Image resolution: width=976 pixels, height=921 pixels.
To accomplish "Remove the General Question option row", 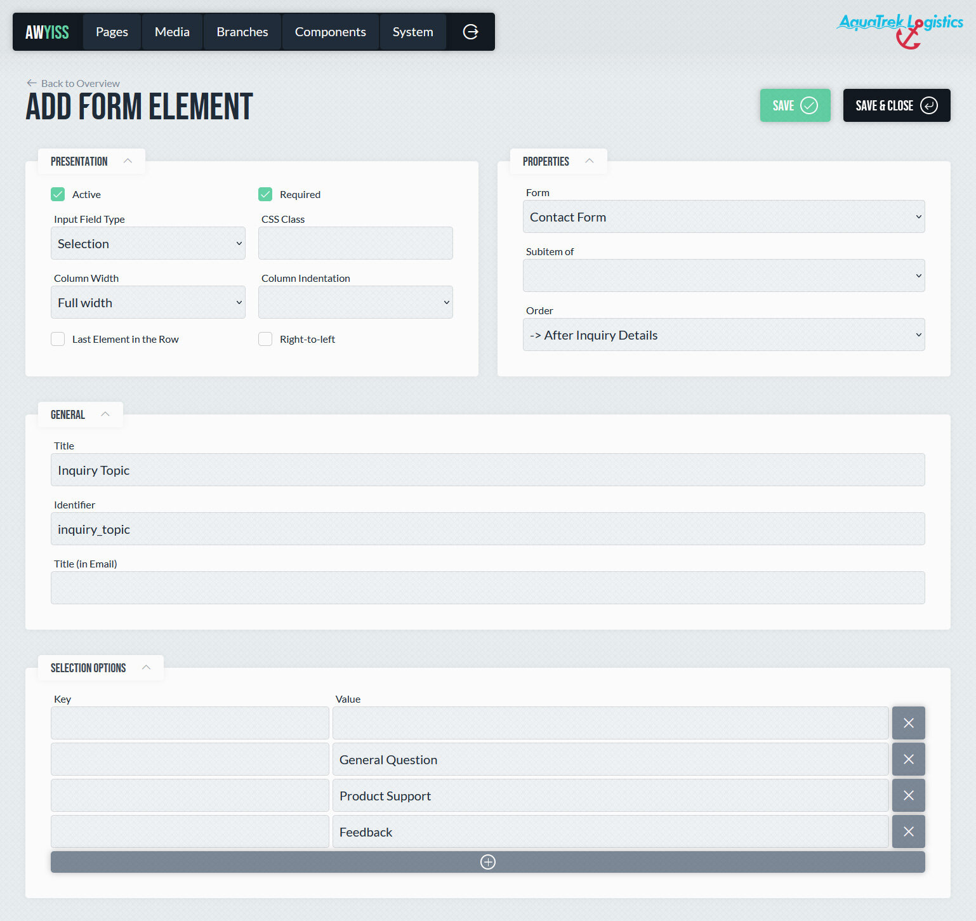I will point(908,759).
